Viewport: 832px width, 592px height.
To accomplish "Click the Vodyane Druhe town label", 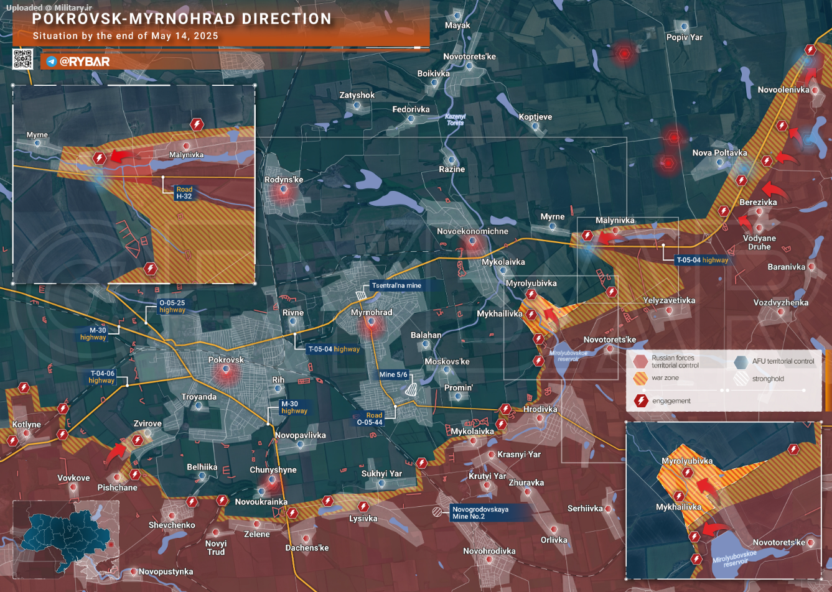I will tap(759, 243).
